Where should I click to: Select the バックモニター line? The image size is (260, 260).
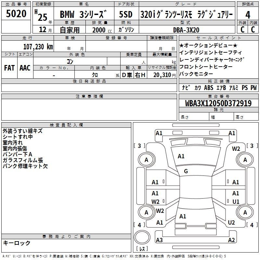coord(196,74)
